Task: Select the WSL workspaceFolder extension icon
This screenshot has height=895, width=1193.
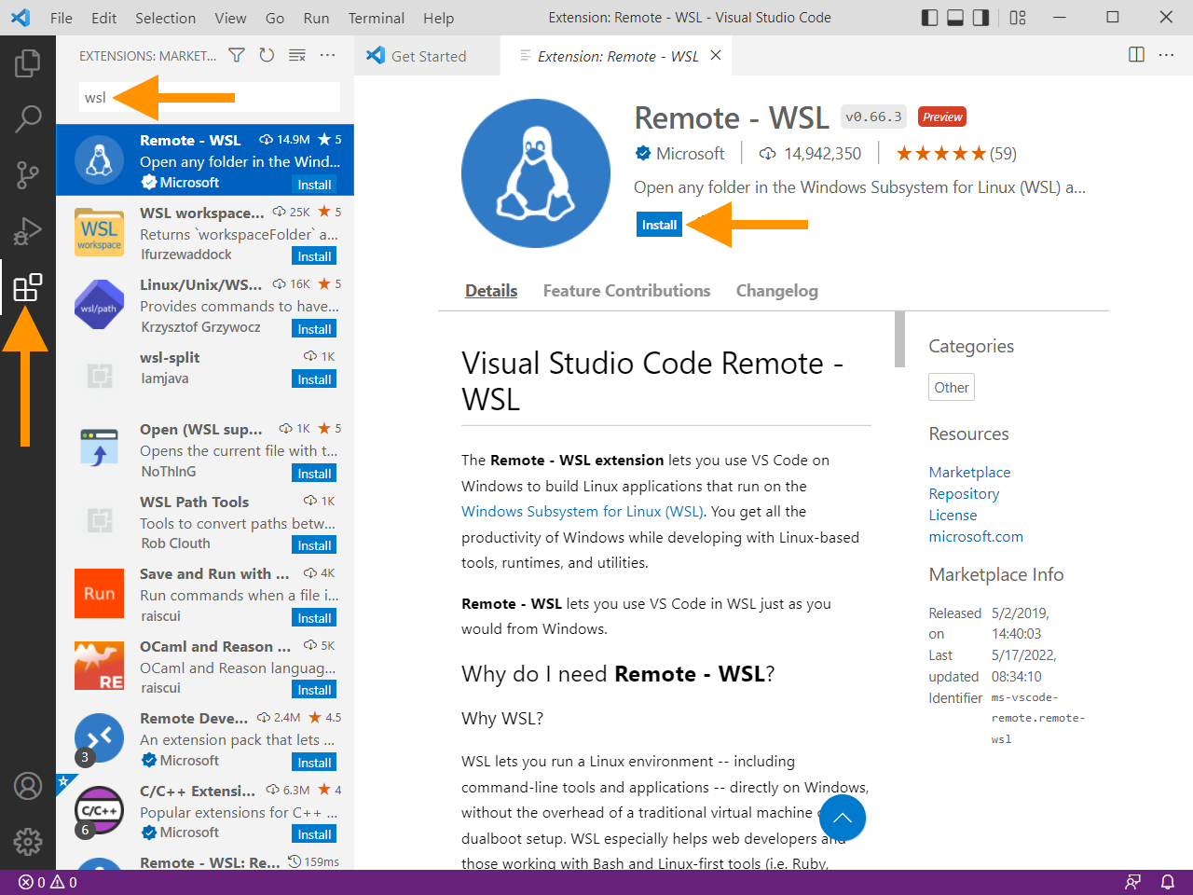Action: point(100,232)
